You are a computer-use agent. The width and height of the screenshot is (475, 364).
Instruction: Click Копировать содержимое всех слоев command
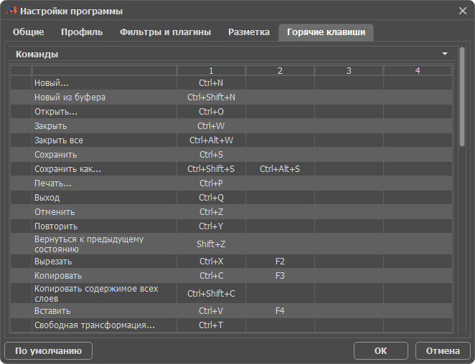(104, 293)
